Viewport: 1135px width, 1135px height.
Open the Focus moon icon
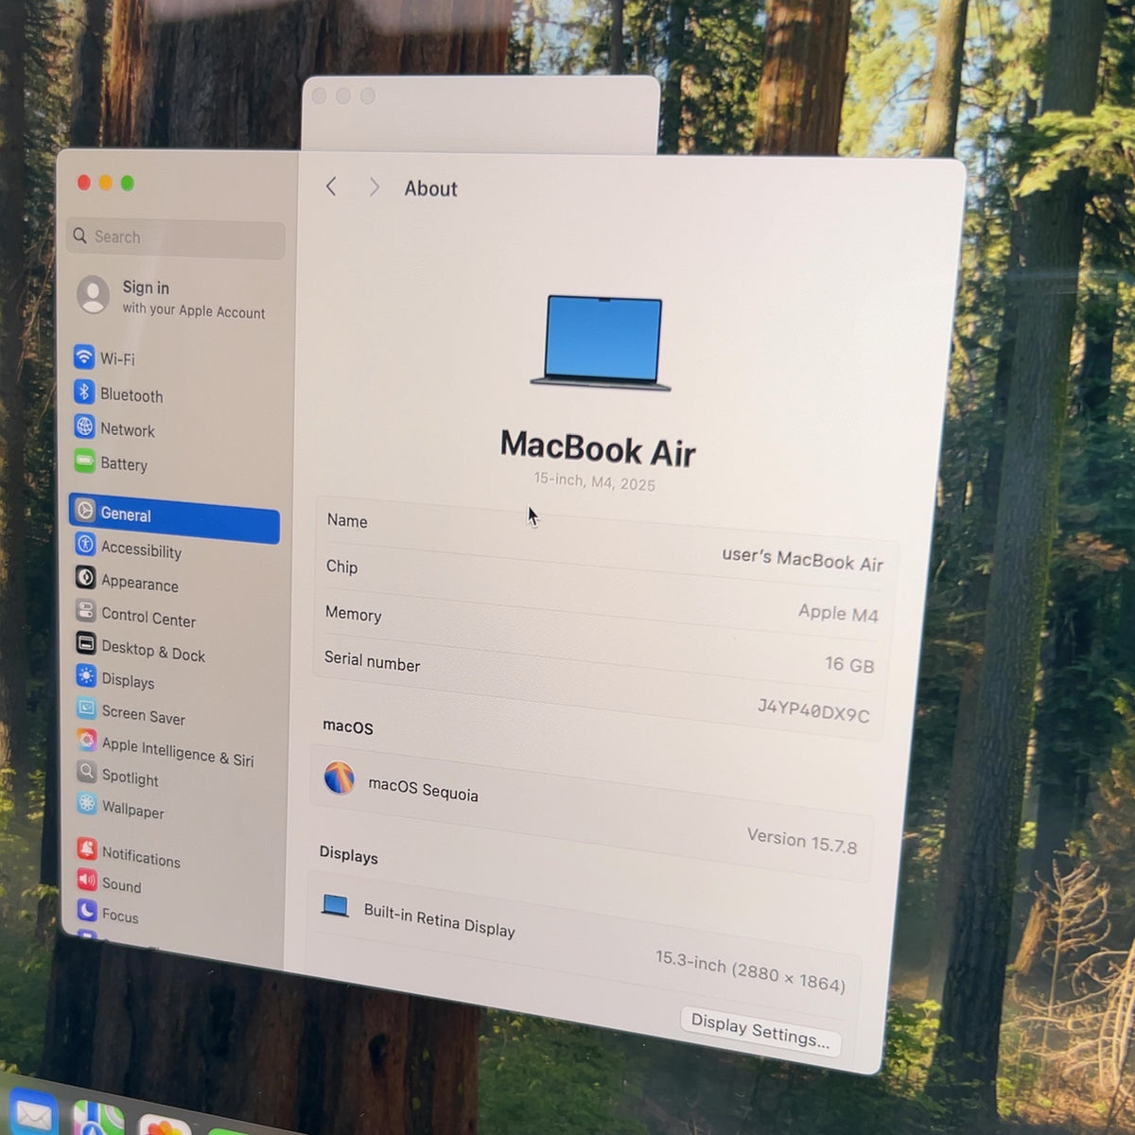(x=87, y=910)
